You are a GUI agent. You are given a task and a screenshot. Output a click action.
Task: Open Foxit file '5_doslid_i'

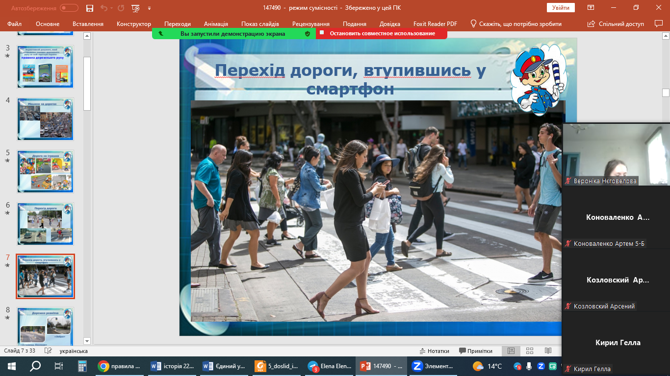point(277,366)
